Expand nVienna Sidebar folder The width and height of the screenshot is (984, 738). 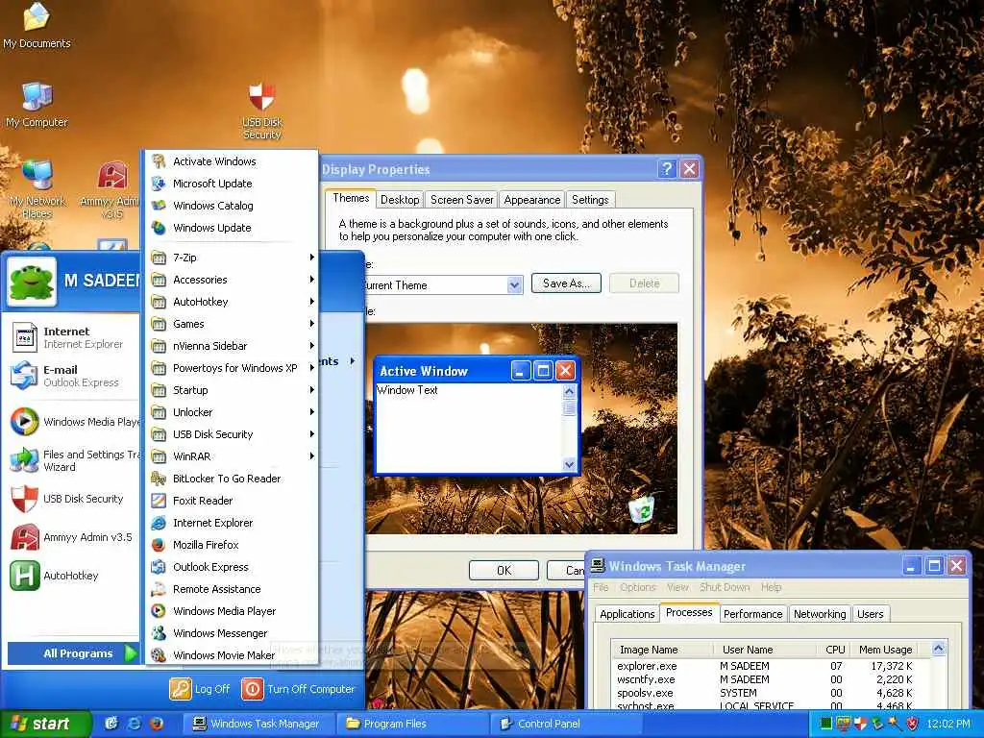[x=231, y=346]
